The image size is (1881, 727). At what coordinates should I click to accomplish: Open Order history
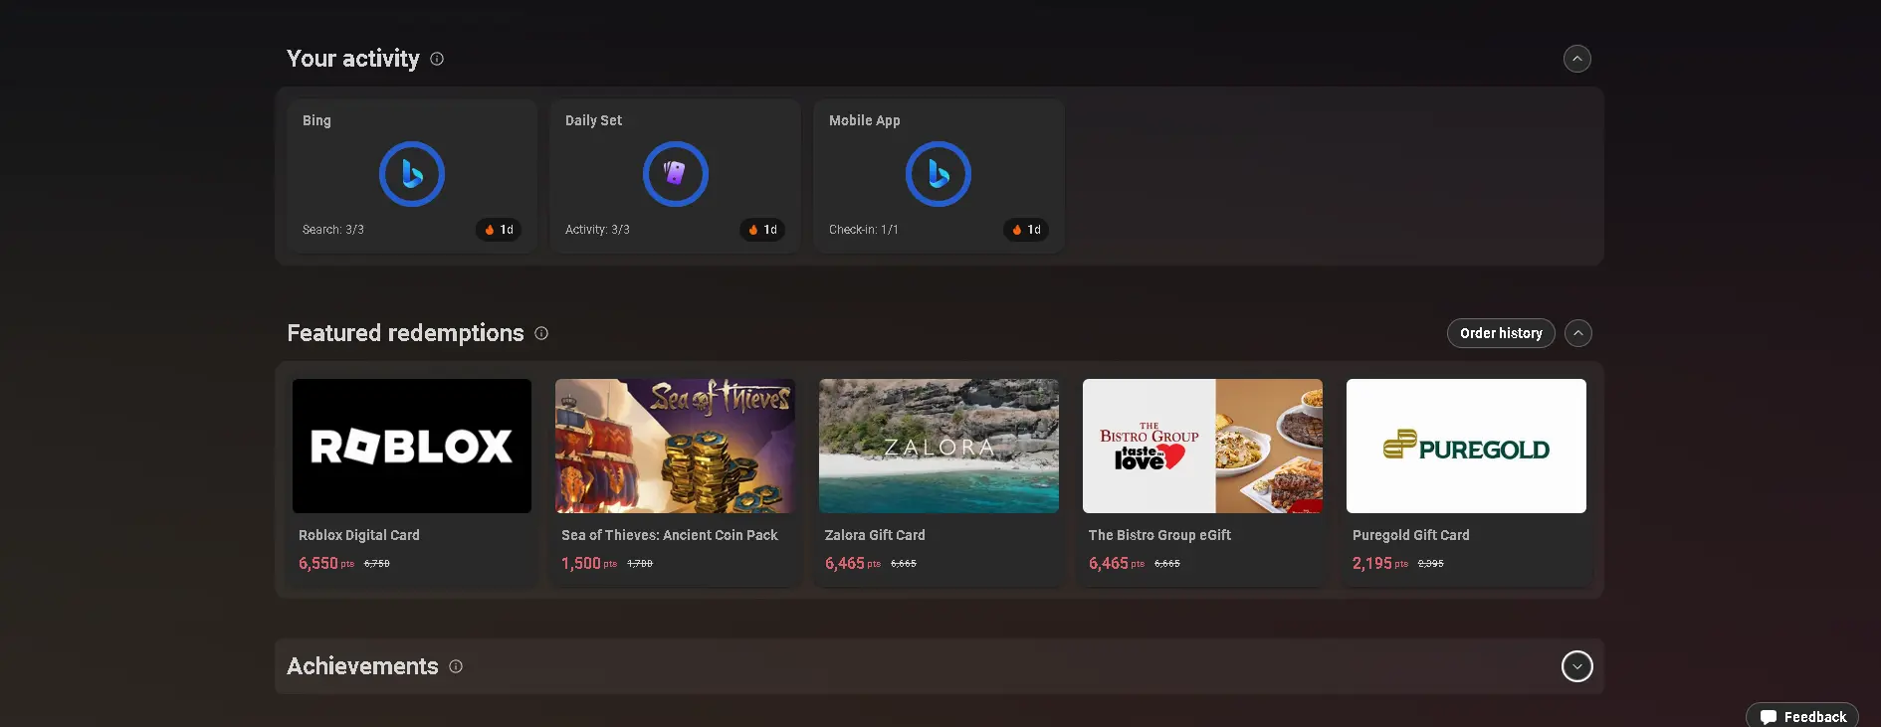click(x=1501, y=333)
